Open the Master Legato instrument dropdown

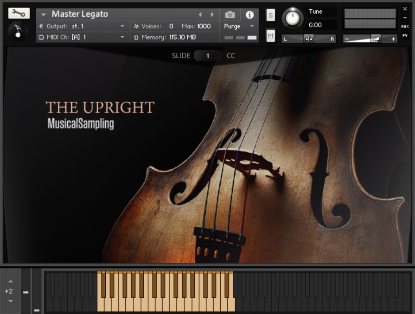click(x=43, y=15)
